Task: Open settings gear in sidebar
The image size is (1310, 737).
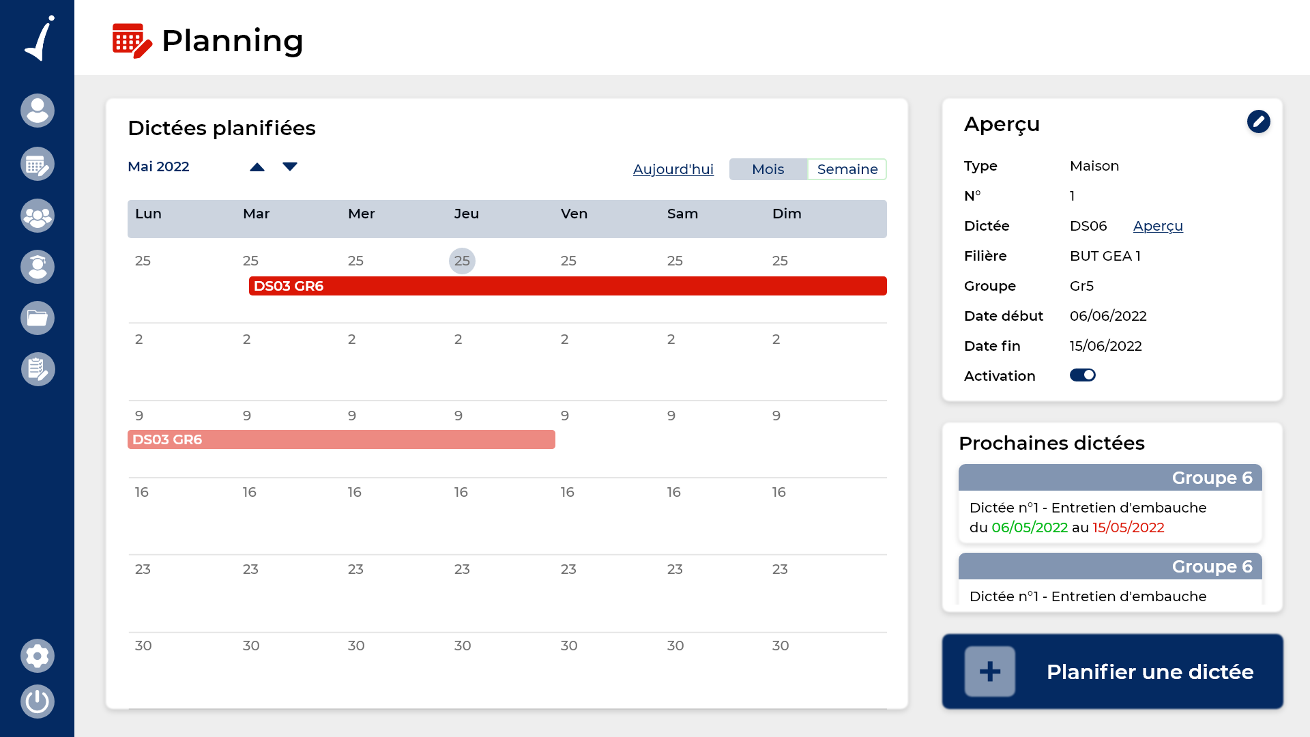Action: (x=38, y=656)
